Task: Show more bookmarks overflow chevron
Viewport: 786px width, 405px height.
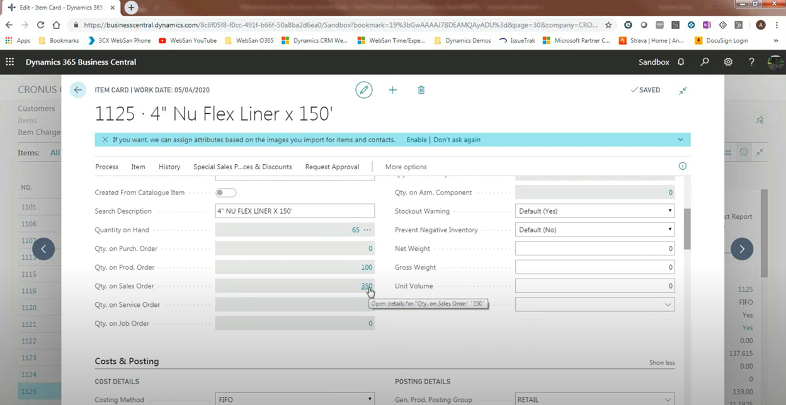Action: pyautogui.click(x=776, y=40)
